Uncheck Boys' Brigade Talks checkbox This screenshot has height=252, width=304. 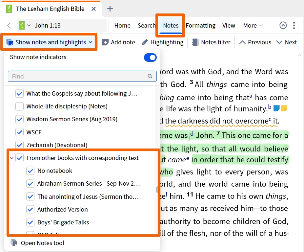pyautogui.click(x=30, y=222)
